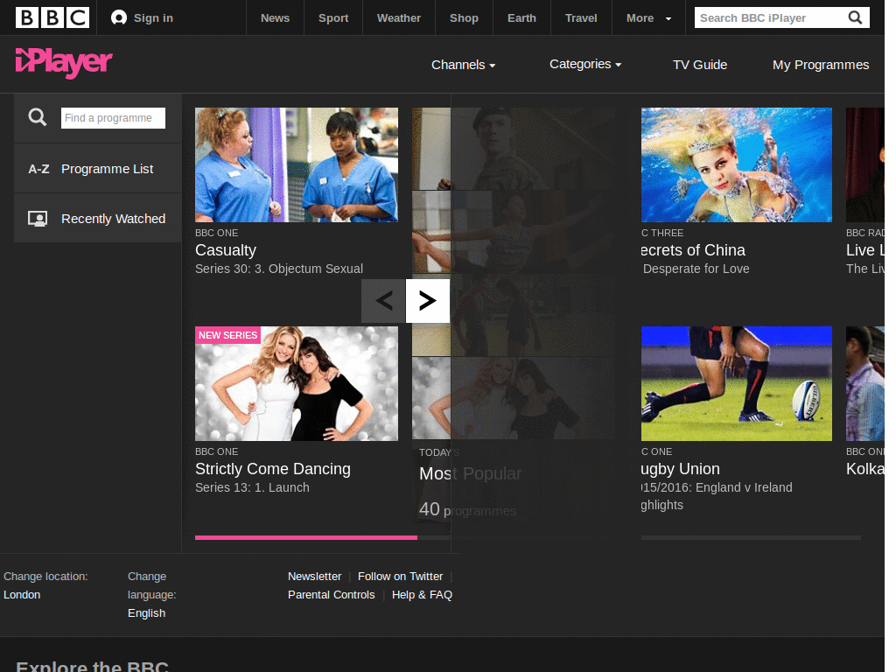
Task: Click the pink carousel progress bar
Action: (305, 537)
